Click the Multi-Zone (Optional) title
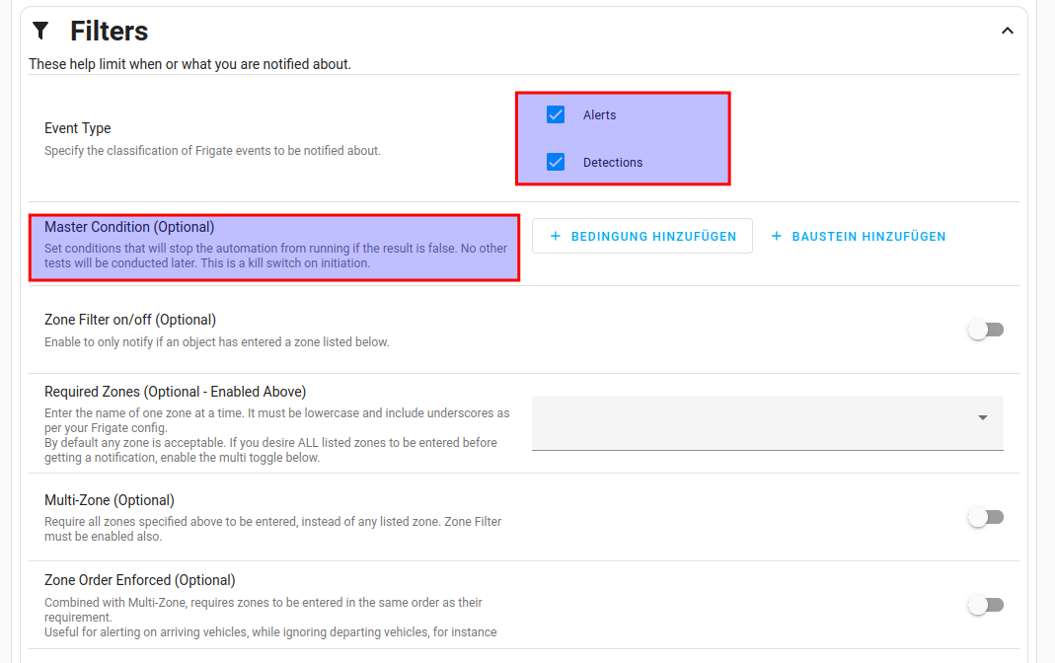Viewport: 1055px width, 663px height. coord(110,500)
